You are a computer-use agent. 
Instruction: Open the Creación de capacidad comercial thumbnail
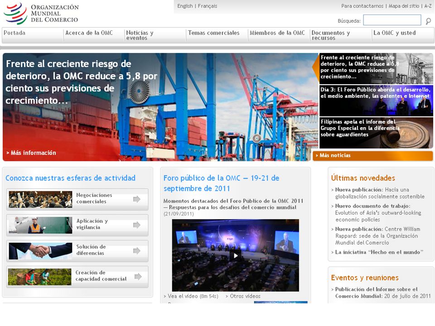(40, 277)
